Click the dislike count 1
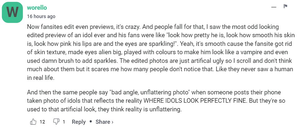This screenshot has height=127, width=298. (x=64, y=122)
